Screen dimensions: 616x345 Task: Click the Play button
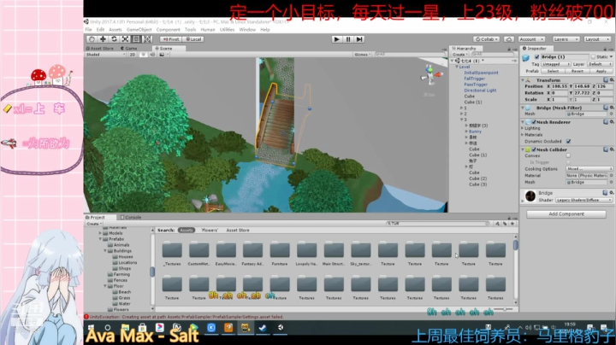click(x=336, y=39)
